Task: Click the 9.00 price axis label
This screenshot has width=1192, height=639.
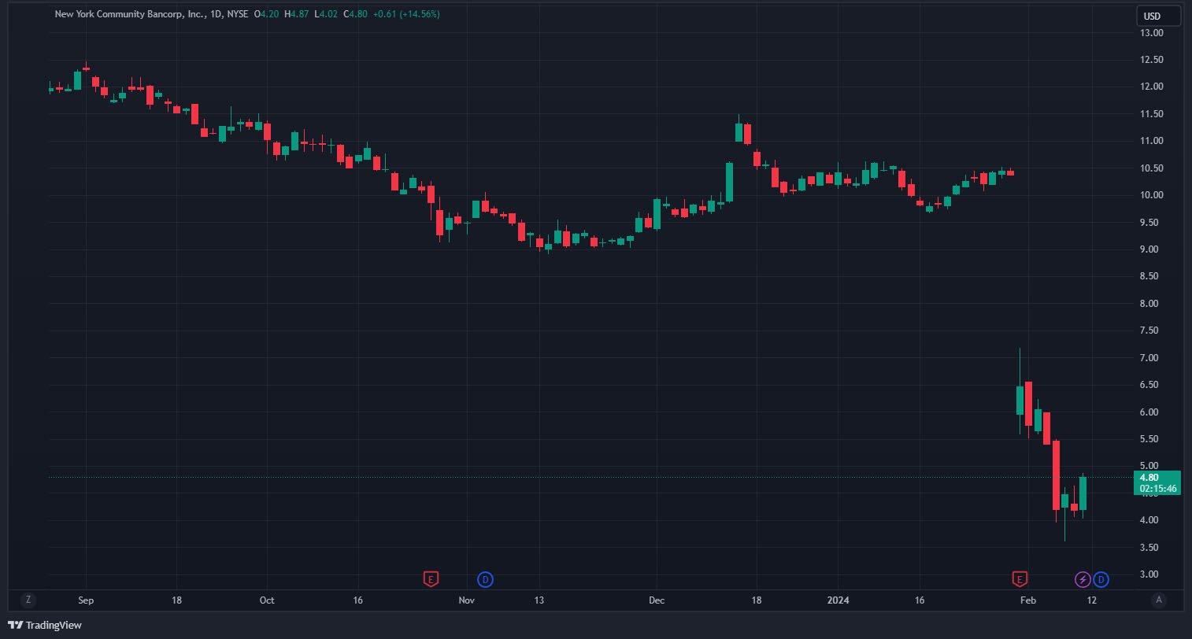Action: coord(1150,249)
